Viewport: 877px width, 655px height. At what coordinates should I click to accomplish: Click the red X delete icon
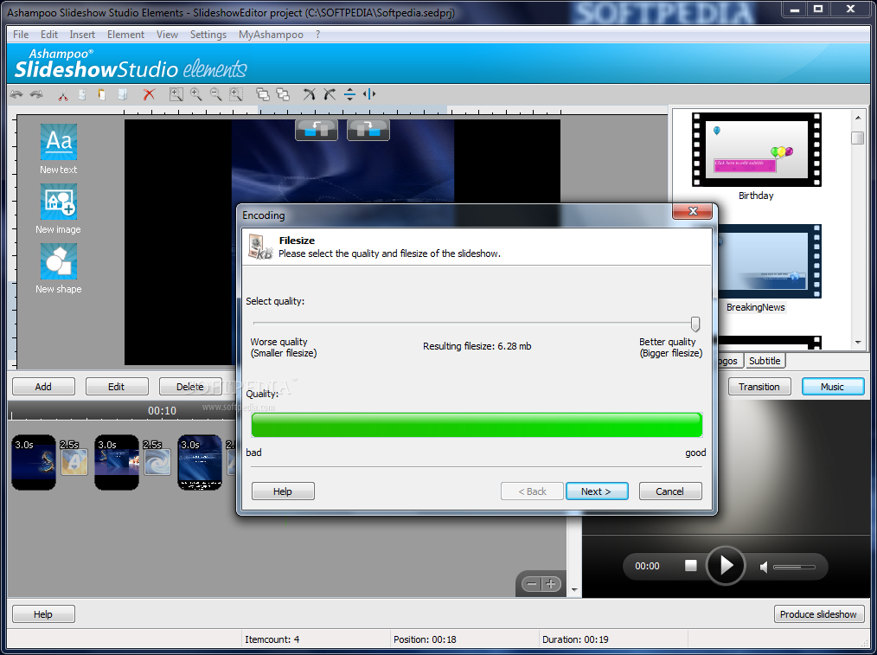pyautogui.click(x=149, y=94)
